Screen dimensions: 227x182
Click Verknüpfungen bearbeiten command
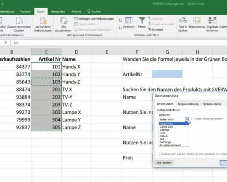(93, 30)
